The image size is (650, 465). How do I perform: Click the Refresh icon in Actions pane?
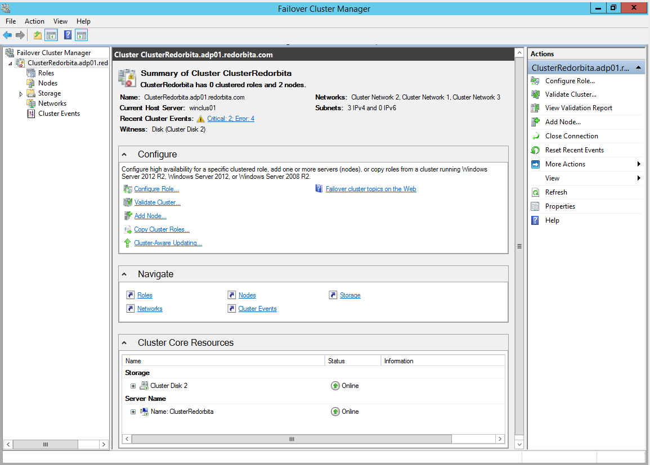coord(535,192)
